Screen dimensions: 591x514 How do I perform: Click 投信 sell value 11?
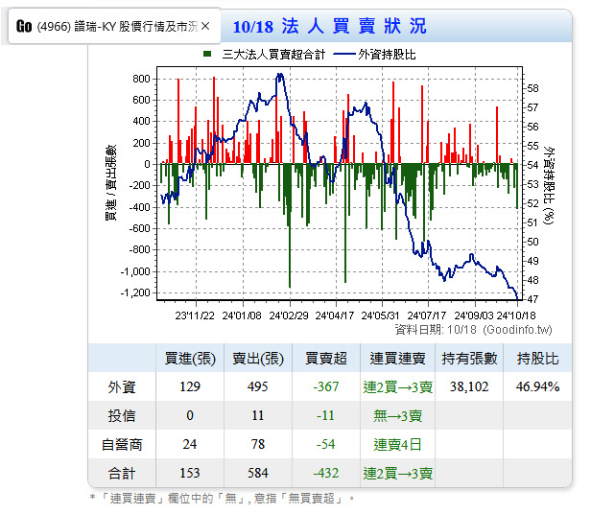[258, 415]
